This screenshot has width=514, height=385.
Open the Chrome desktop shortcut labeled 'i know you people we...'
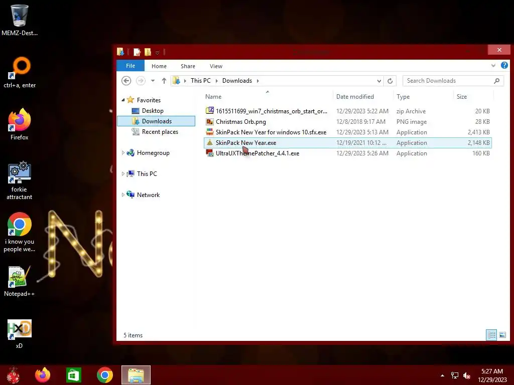20,233
